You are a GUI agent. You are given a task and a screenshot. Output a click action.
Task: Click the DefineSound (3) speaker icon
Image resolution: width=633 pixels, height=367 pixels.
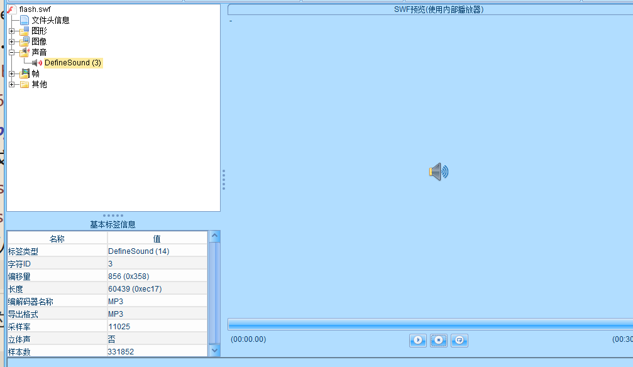tap(37, 63)
